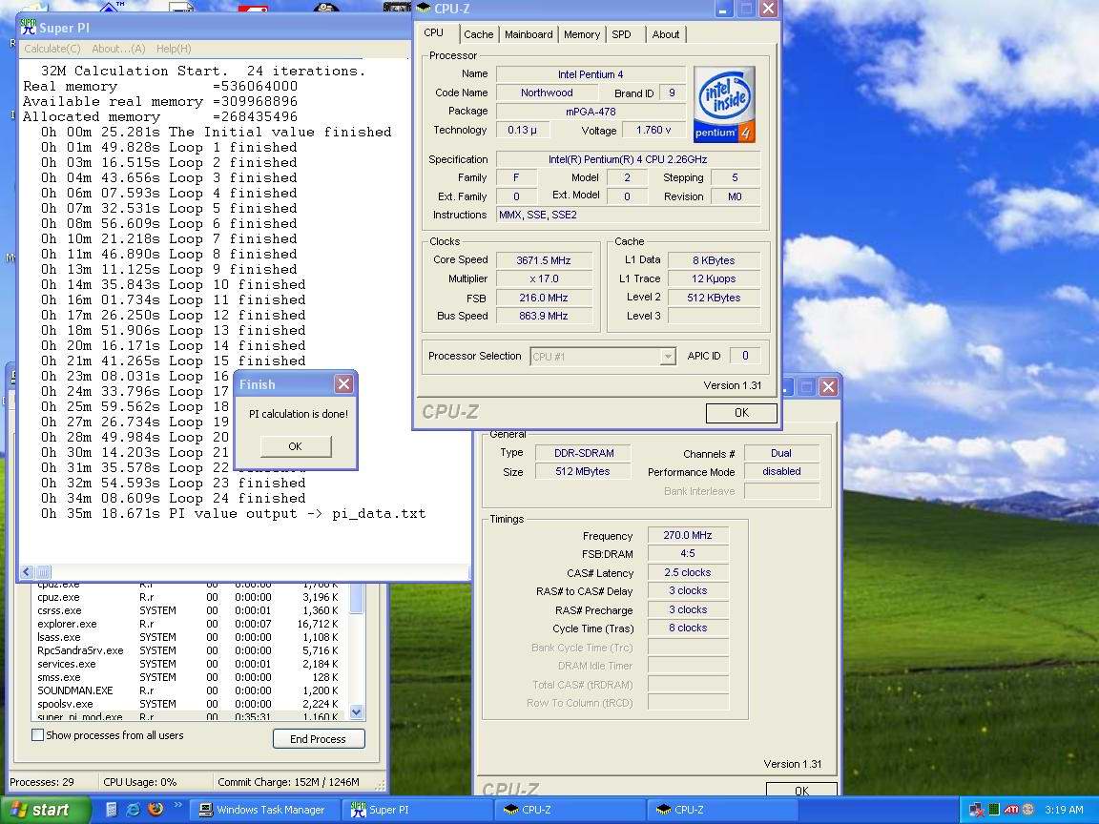This screenshot has width=1099, height=824.
Task: Open the CPU tab in CPU-Z
Action: tap(434, 33)
